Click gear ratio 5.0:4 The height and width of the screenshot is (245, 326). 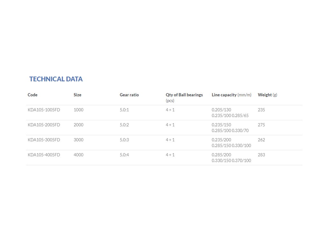124,155
